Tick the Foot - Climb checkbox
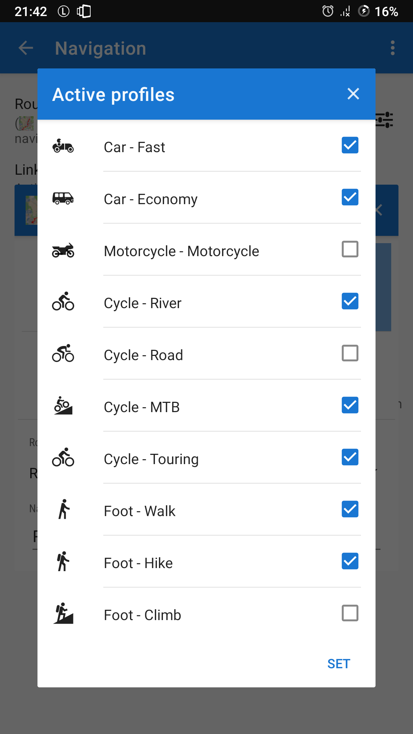The width and height of the screenshot is (413, 734). (350, 613)
